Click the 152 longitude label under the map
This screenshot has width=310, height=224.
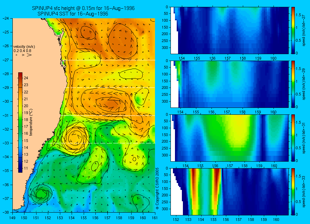[x=48, y=218]
